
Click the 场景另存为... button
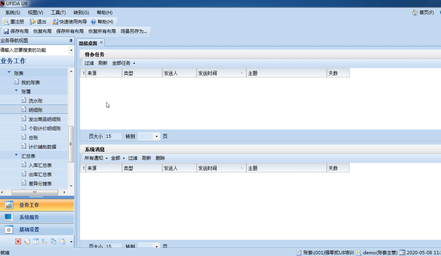point(134,31)
